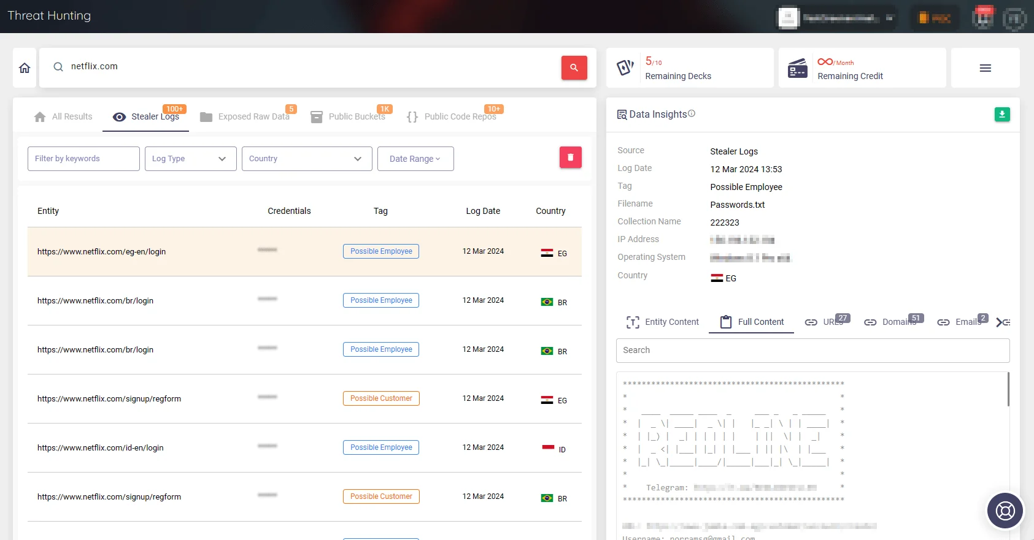Click the Entity column header
The image size is (1034, 540).
point(48,211)
